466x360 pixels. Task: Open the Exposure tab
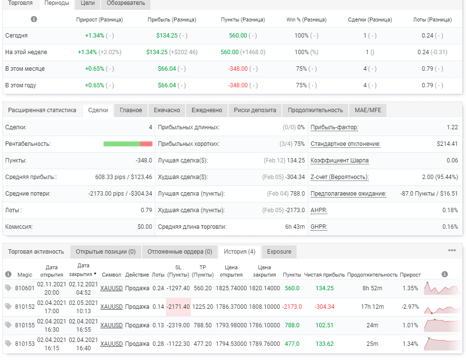coord(279,252)
